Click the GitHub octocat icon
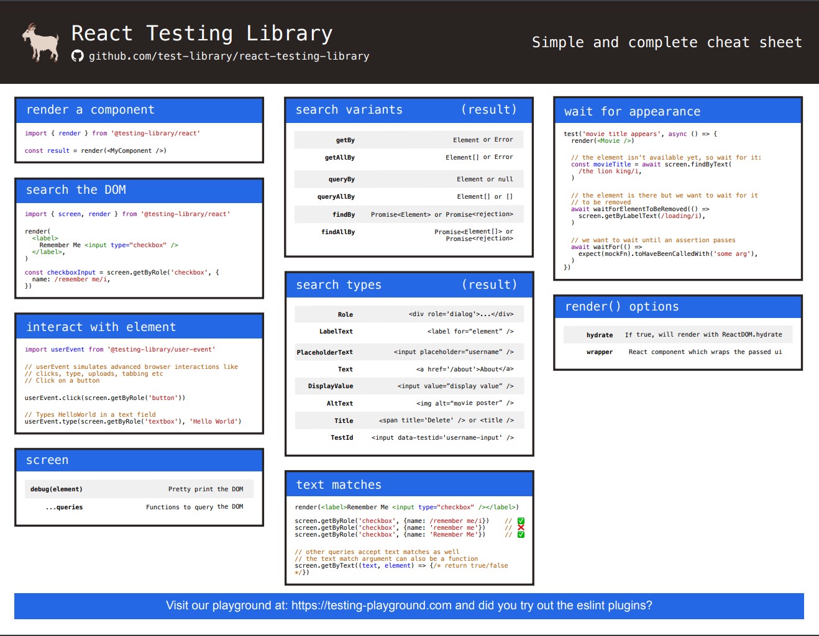This screenshot has width=819, height=636. pyautogui.click(x=78, y=56)
